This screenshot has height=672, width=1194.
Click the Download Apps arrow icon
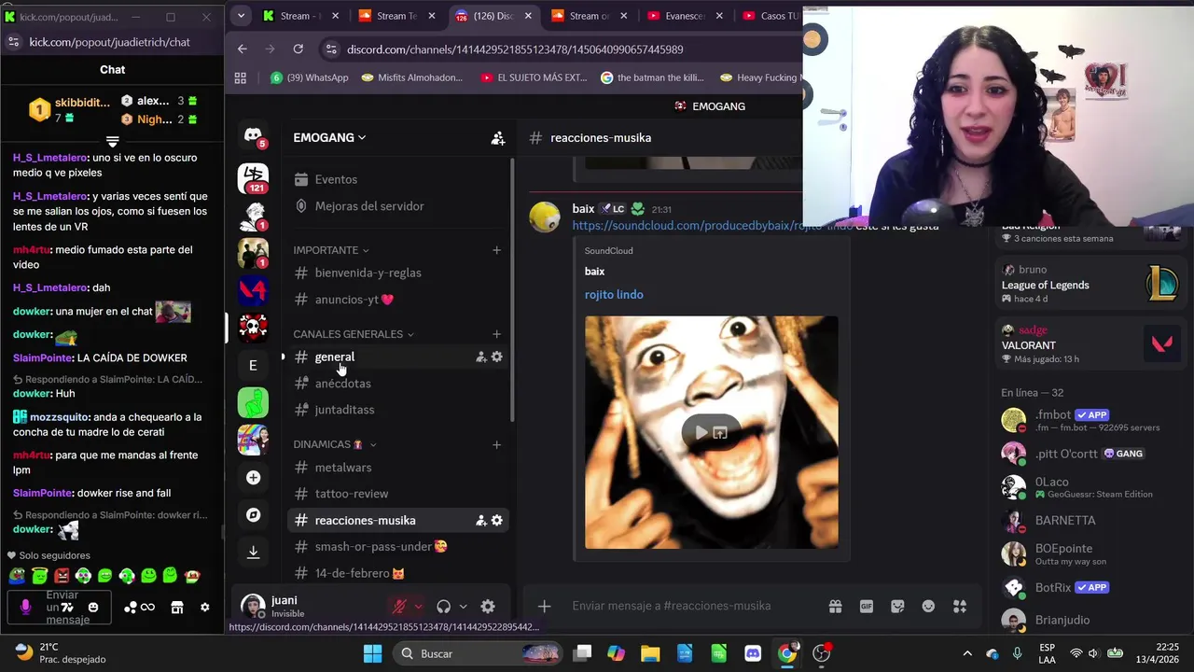tap(253, 553)
